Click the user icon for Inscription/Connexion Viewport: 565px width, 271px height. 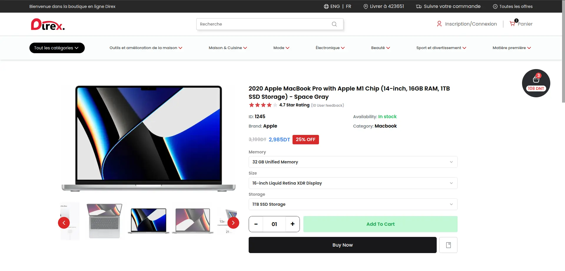[x=439, y=24]
